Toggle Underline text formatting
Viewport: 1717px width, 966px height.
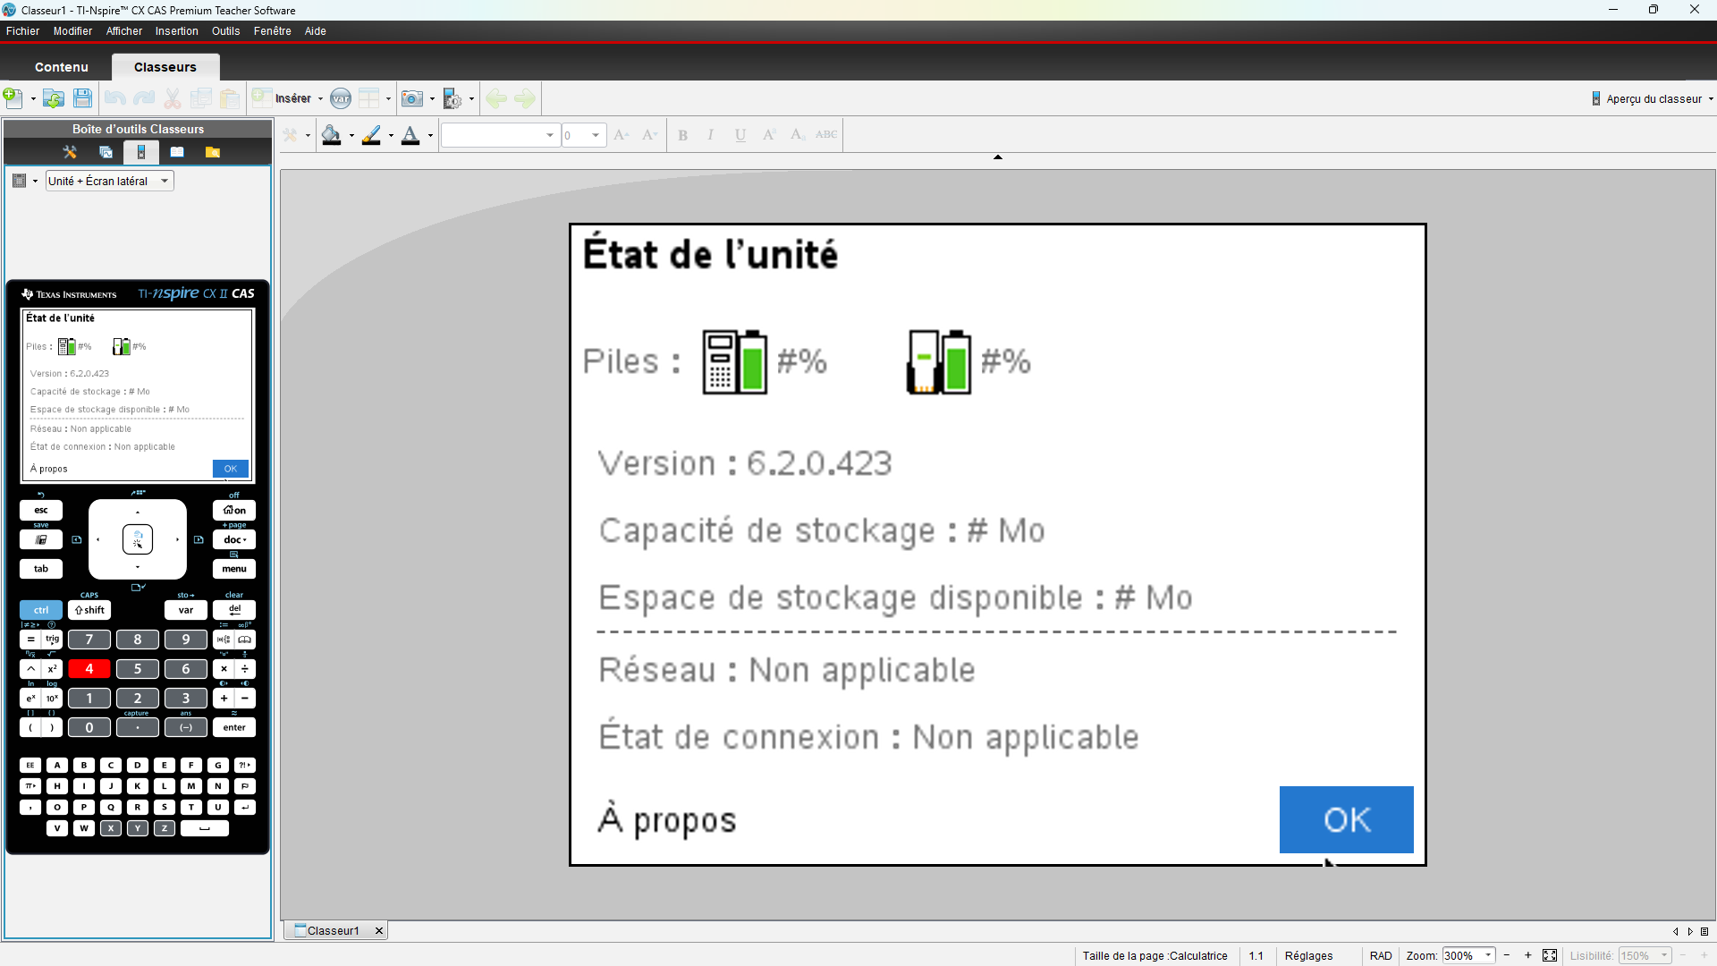pos(740,135)
